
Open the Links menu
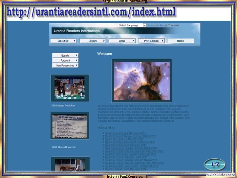[x=122, y=41]
